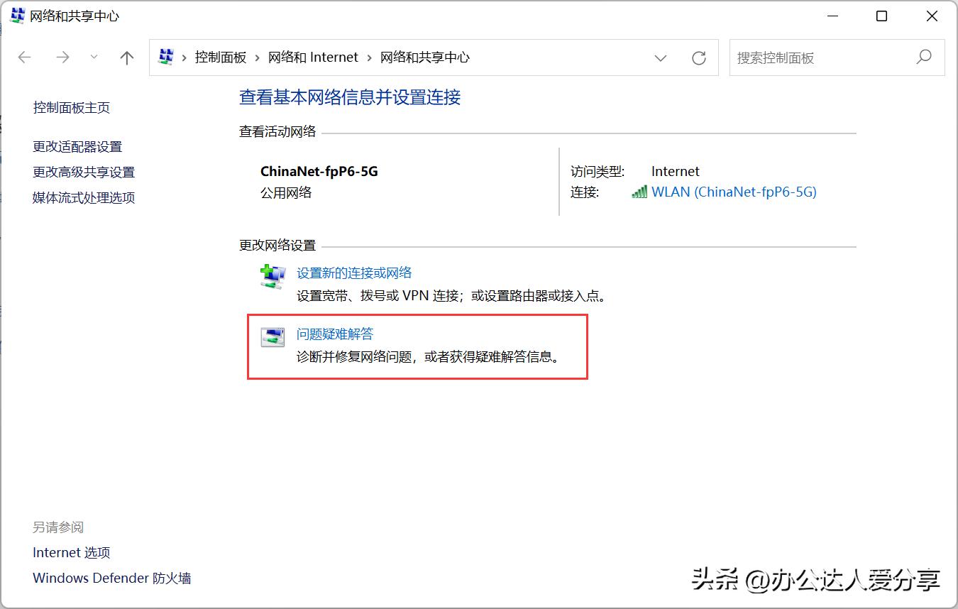Click the network icon in the address bar breadcrumb
This screenshot has width=958, height=609.
click(x=167, y=57)
